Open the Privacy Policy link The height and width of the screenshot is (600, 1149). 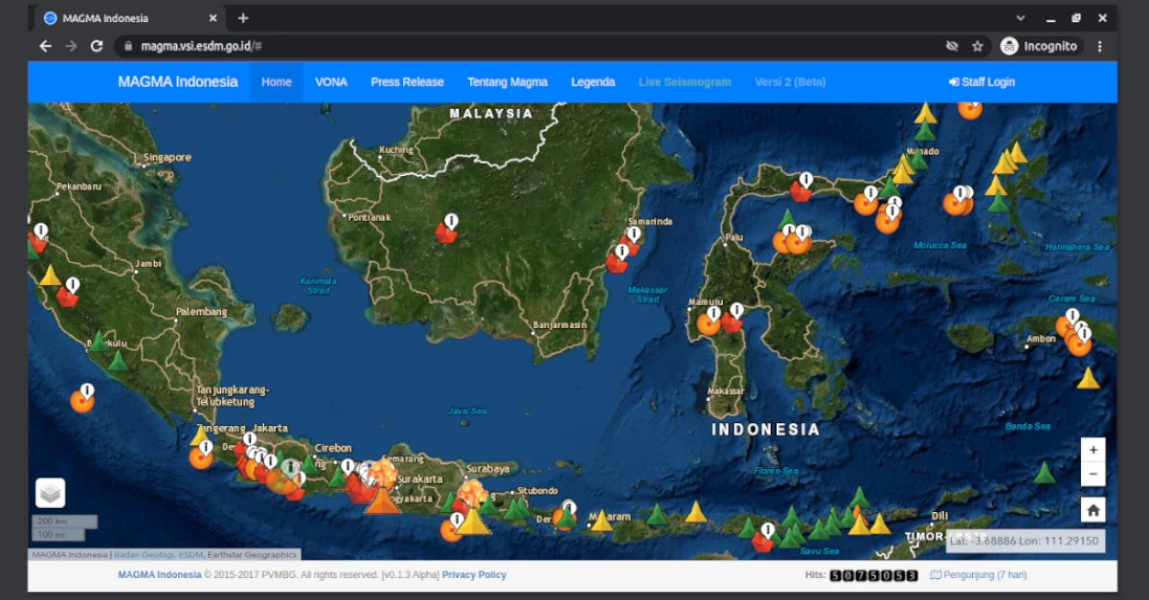tap(474, 575)
